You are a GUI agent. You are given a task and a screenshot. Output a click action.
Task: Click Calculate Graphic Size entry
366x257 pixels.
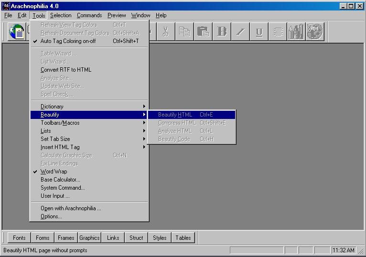90,155
